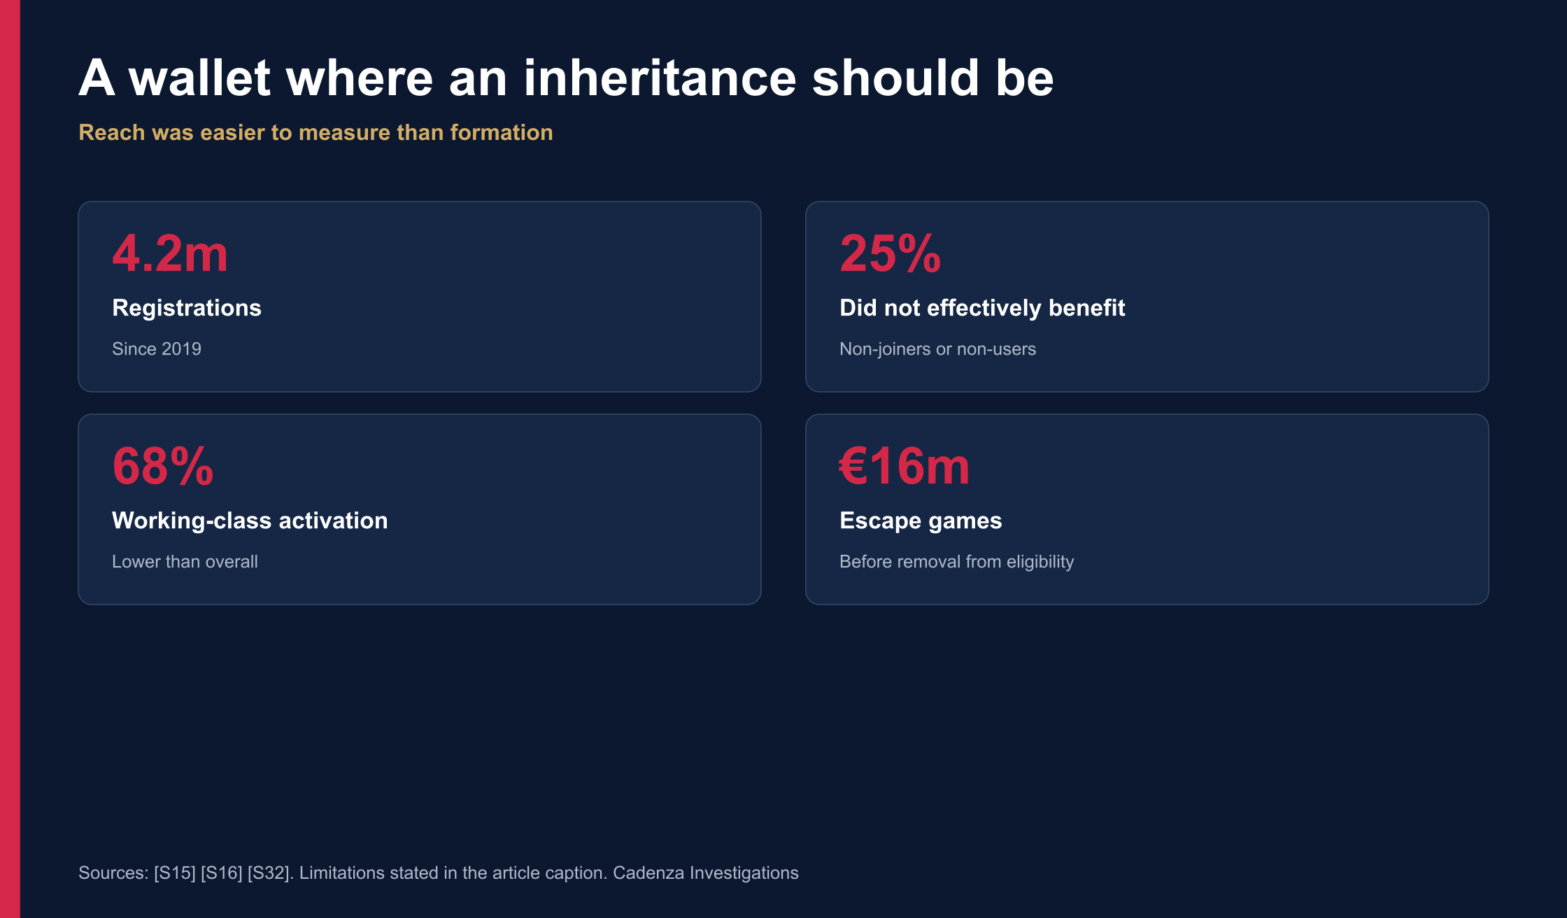The image size is (1567, 918).
Task: Click 'Non-joiners or non-users' caption
Action: tap(937, 349)
